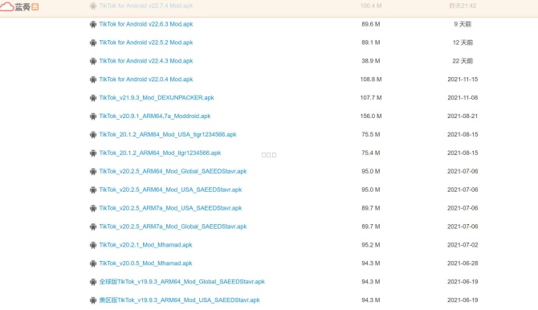Click Android icon beside 20.1.2 Mod_USA_tigr1234566 apk
Screen dimensions: 538x310
click(x=93, y=135)
